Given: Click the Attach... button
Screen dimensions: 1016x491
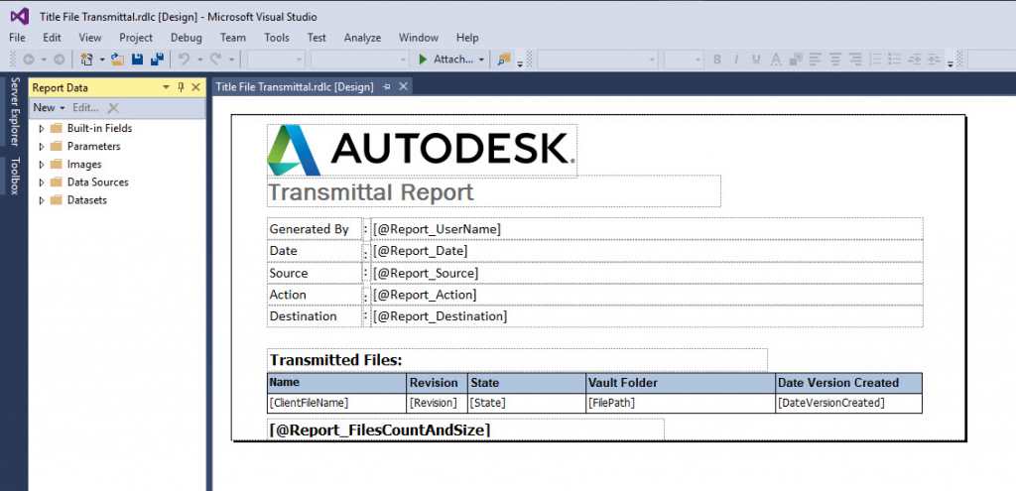Looking at the screenshot, I should (x=446, y=60).
